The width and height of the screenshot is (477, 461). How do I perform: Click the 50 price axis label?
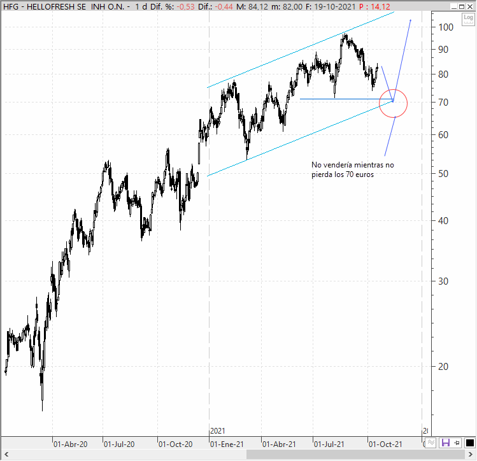pos(443,174)
